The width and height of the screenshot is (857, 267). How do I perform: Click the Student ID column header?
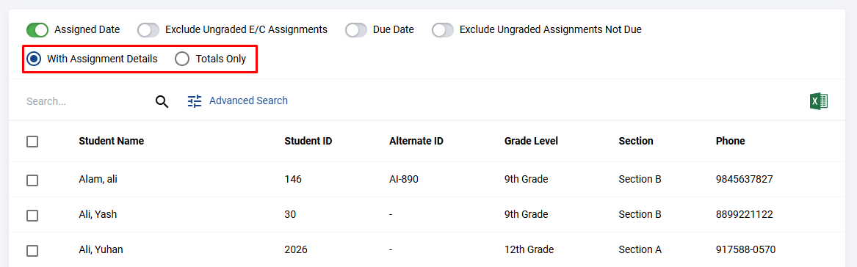click(308, 141)
